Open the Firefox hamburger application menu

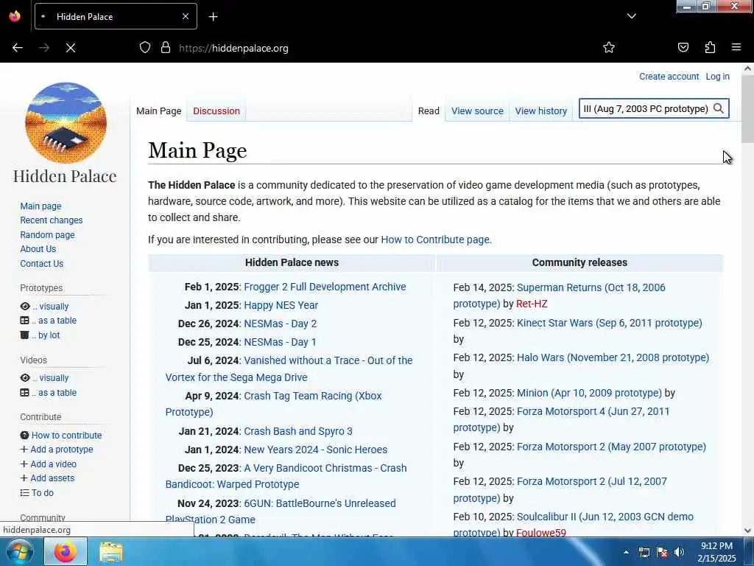pos(736,47)
